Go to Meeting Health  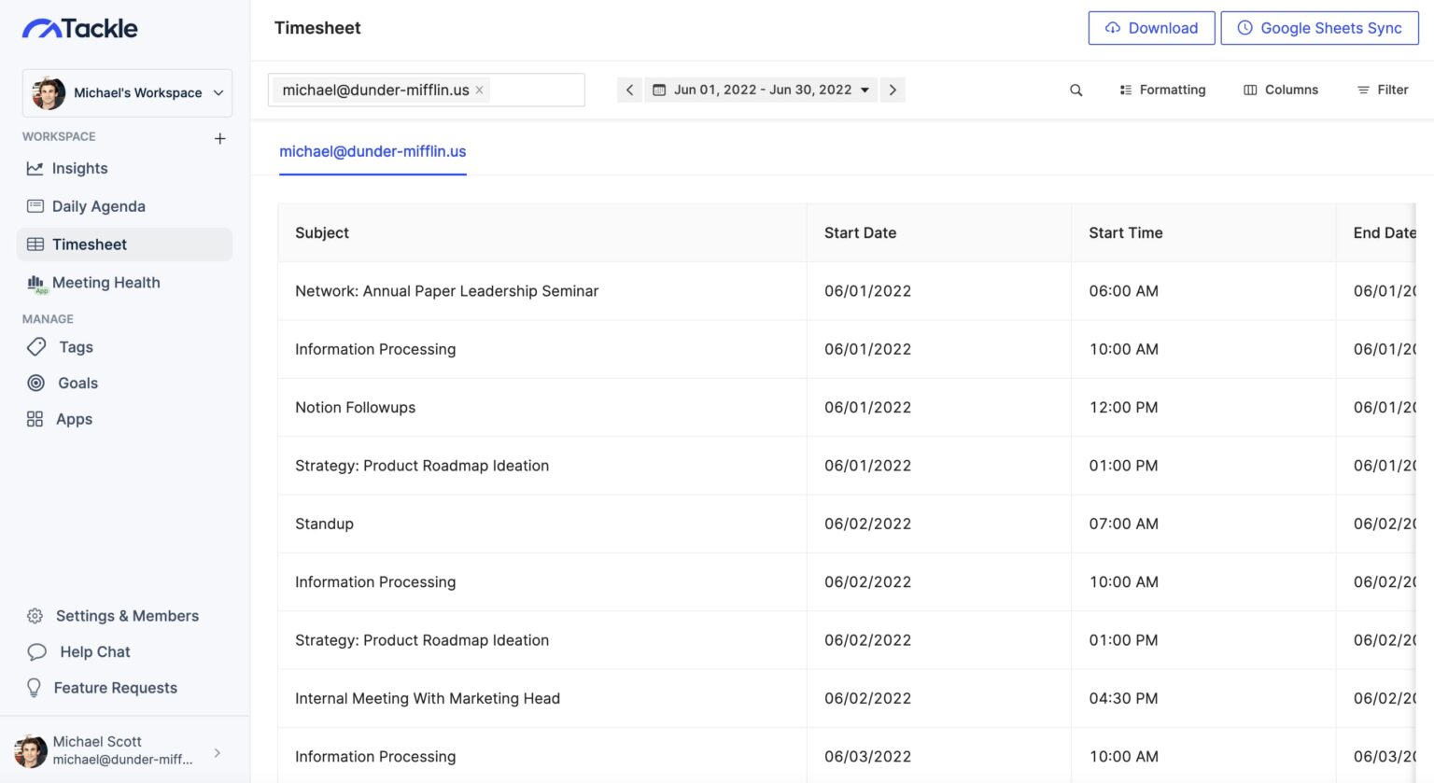[x=92, y=283]
